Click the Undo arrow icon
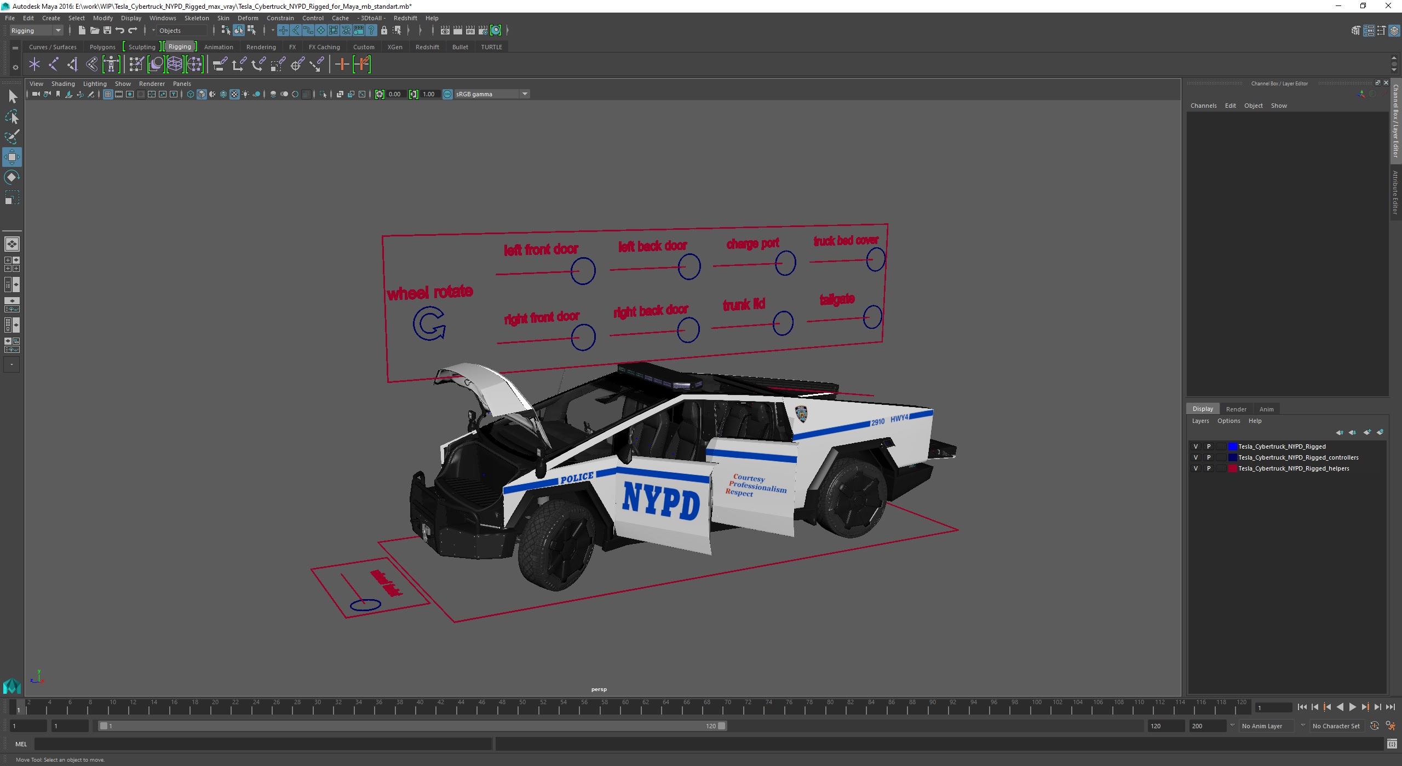This screenshot has height=766, width=1402. coord(120,30)
